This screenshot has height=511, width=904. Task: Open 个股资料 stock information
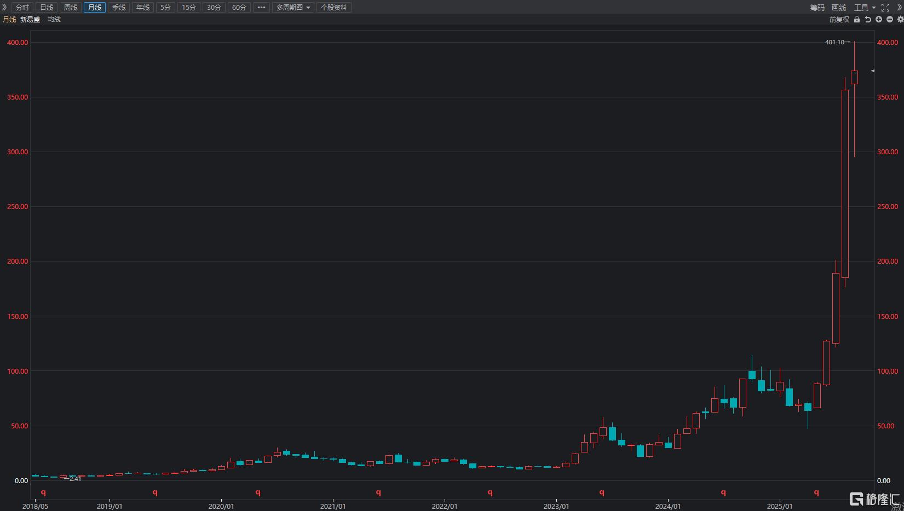pyautogui.click(x=334, y=7)
